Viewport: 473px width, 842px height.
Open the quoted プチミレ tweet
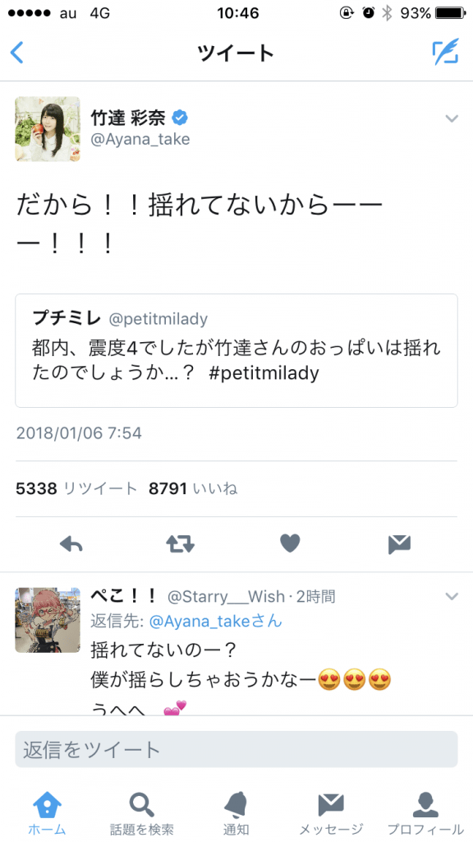coord(236,350)
